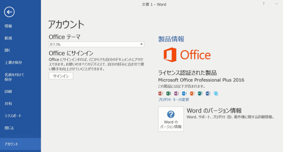Click the Word のバージョン情報 button

171,119
